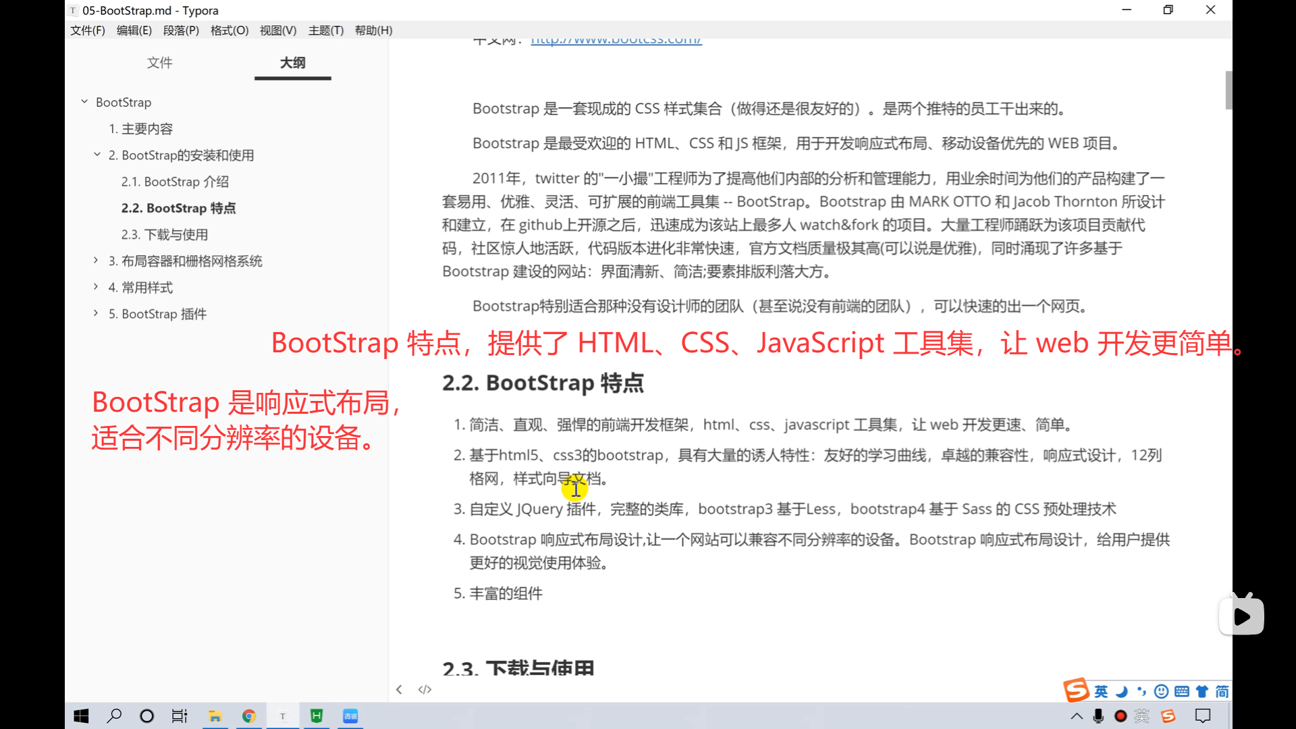Open Chrome from the taskbar
The height and width of the screenshot is (729, 1296).
point(249,716)
